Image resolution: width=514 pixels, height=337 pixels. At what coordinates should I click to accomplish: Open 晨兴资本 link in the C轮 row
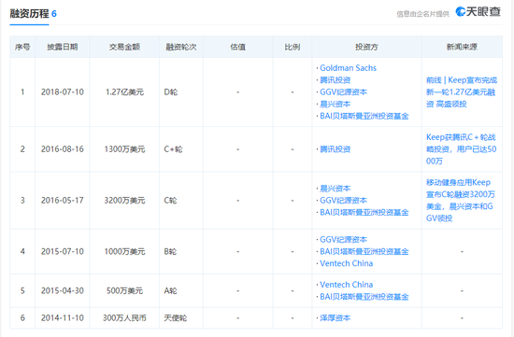335,189
